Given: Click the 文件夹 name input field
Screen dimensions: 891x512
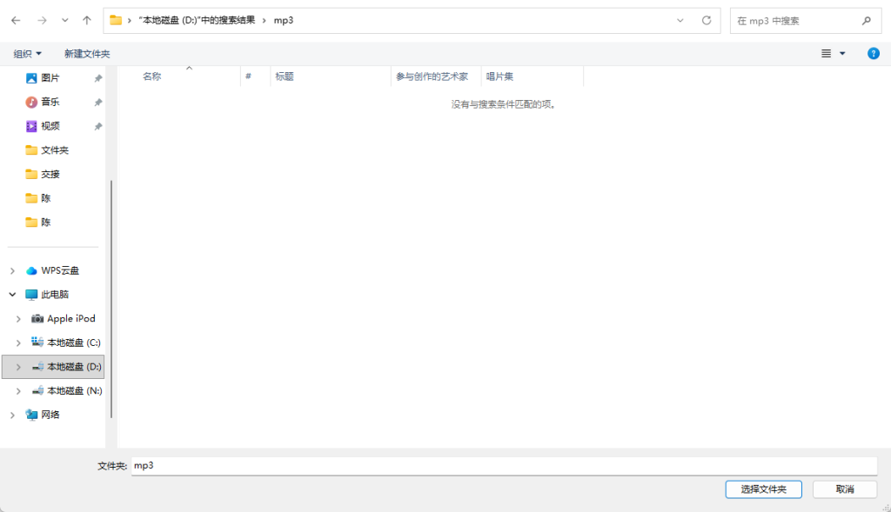Looking at the screenshot, I should click(503, 466).
